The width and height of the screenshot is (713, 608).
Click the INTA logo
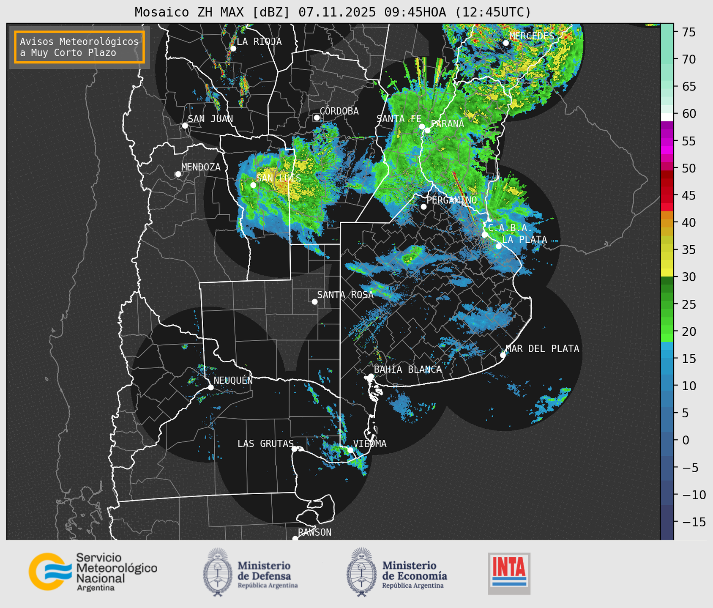pyautogui.click(x=509, y=573)
